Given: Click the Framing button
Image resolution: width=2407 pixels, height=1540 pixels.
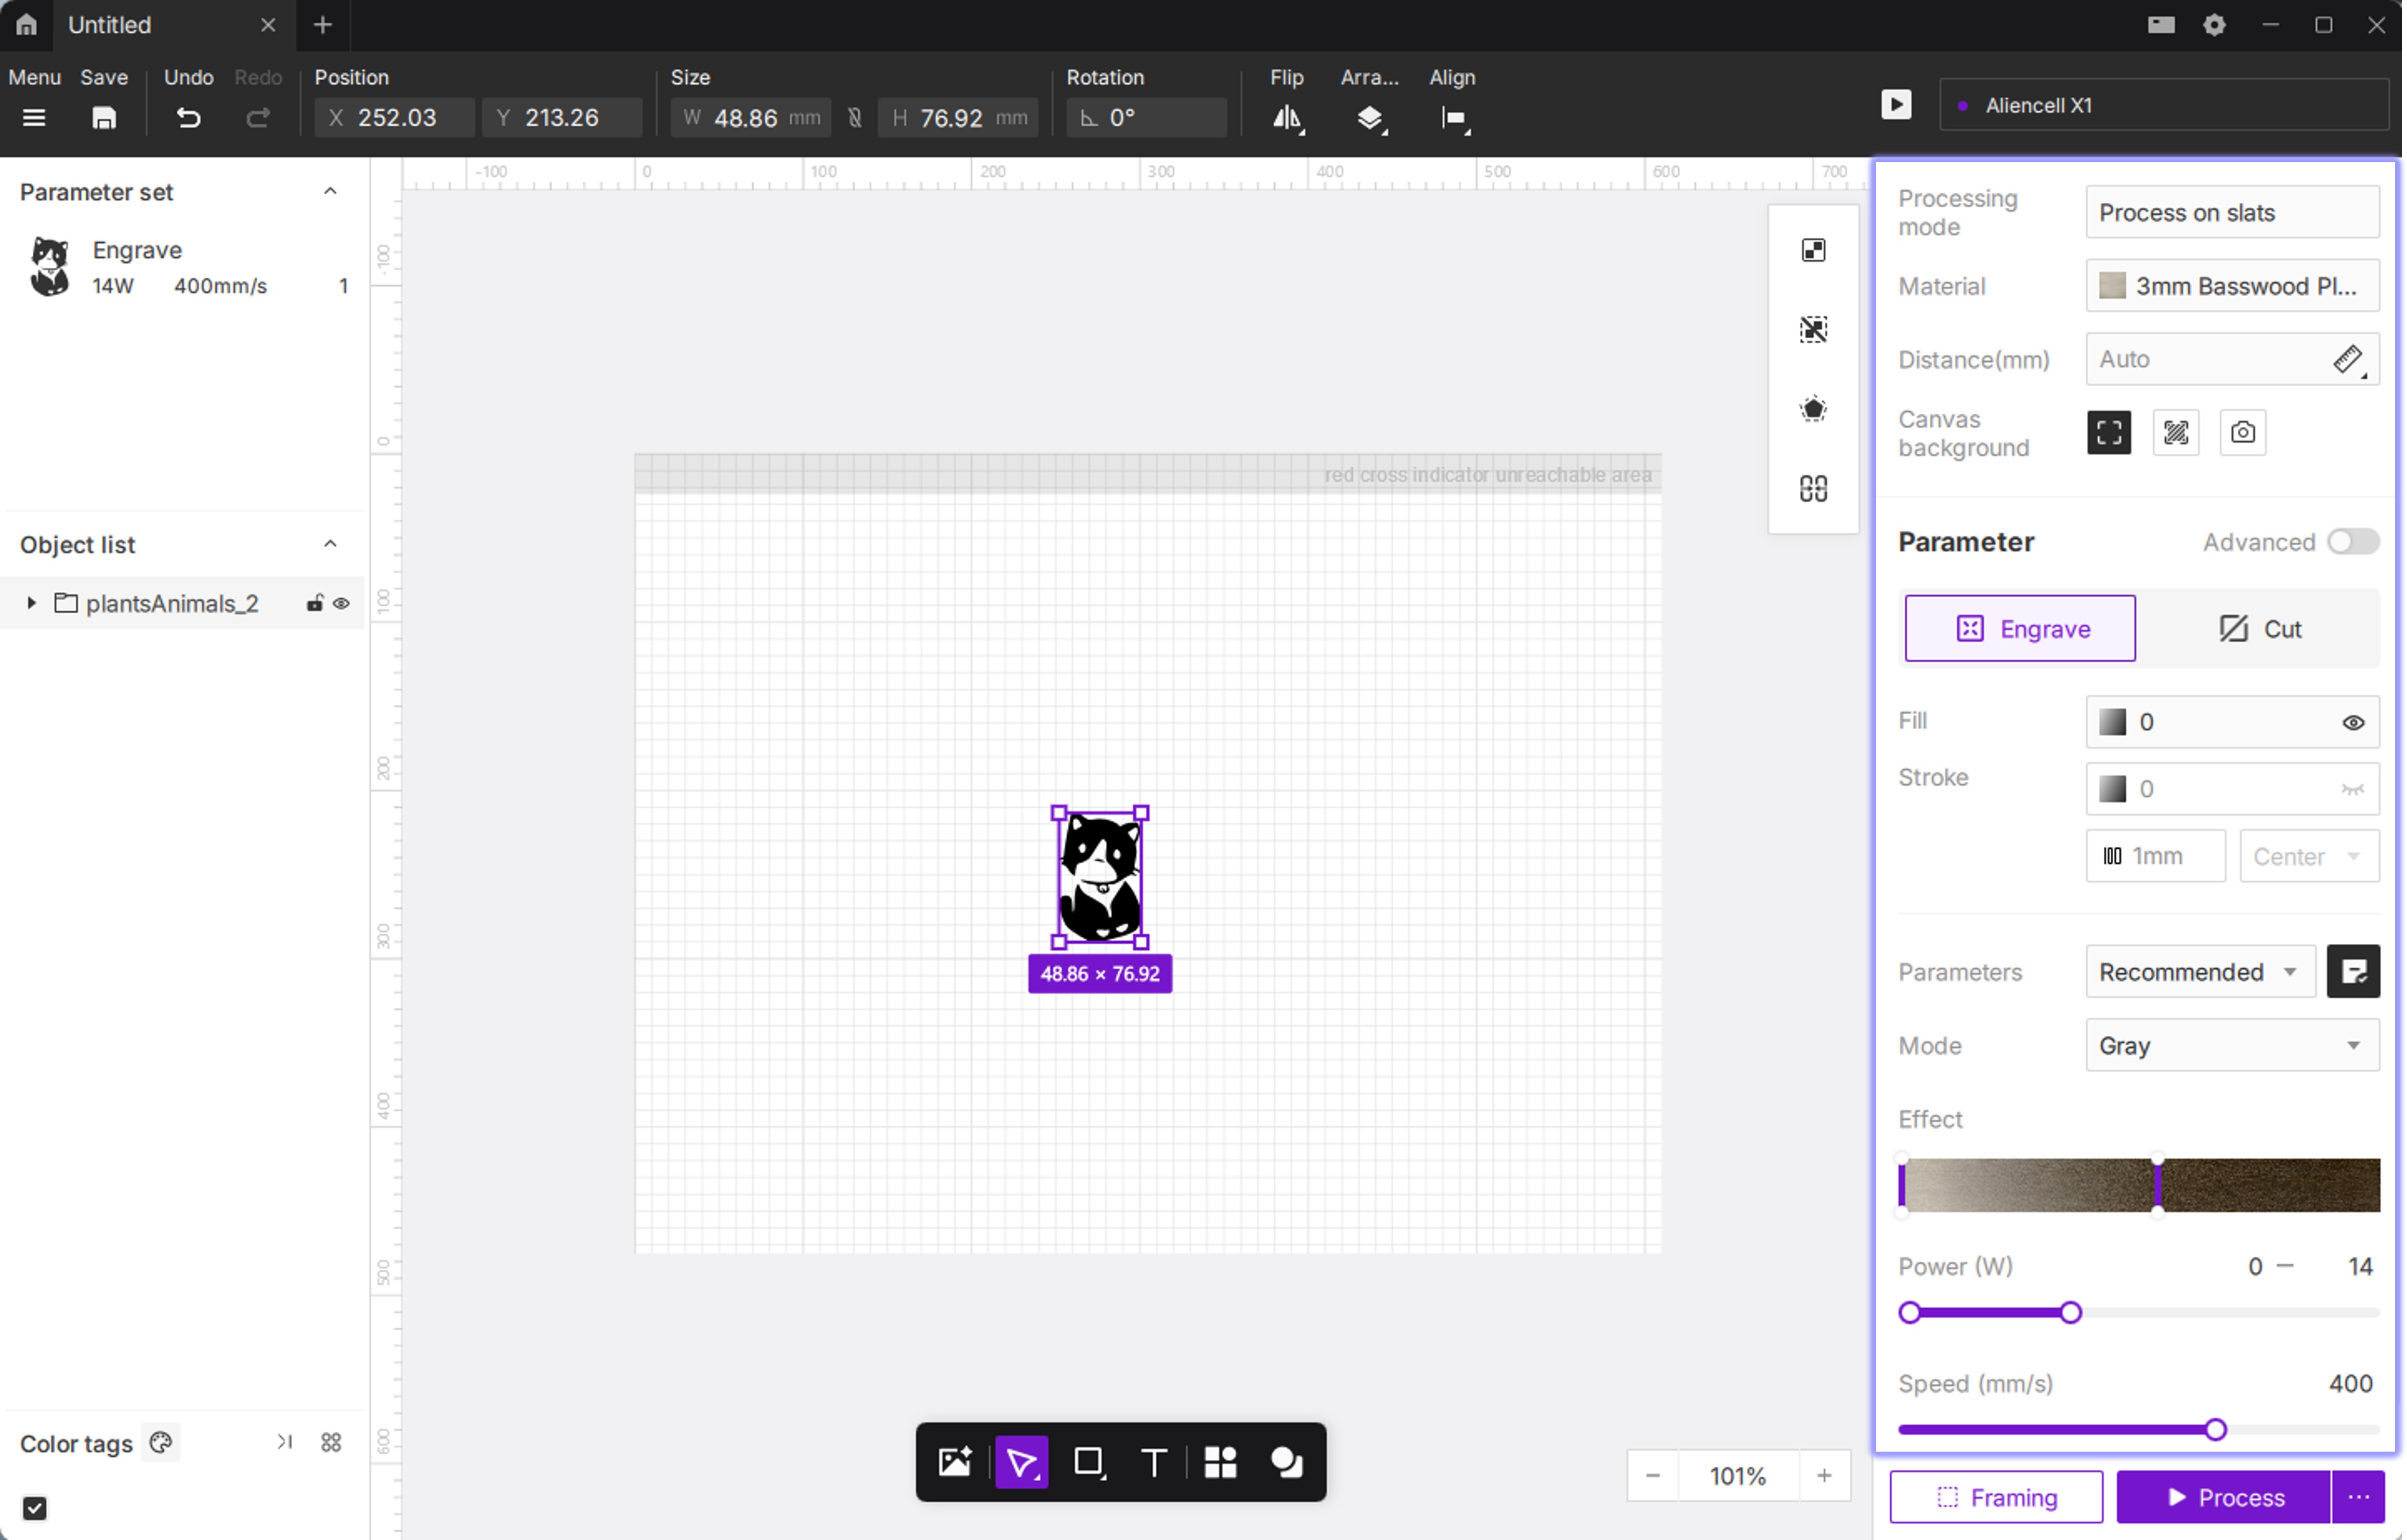Looking at the screenshot, I should [x=1995, y=1497].
